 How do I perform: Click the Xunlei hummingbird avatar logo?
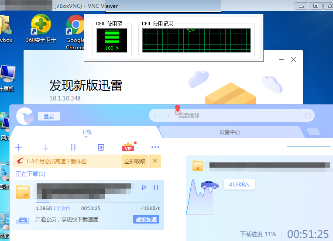coord(24,116)
